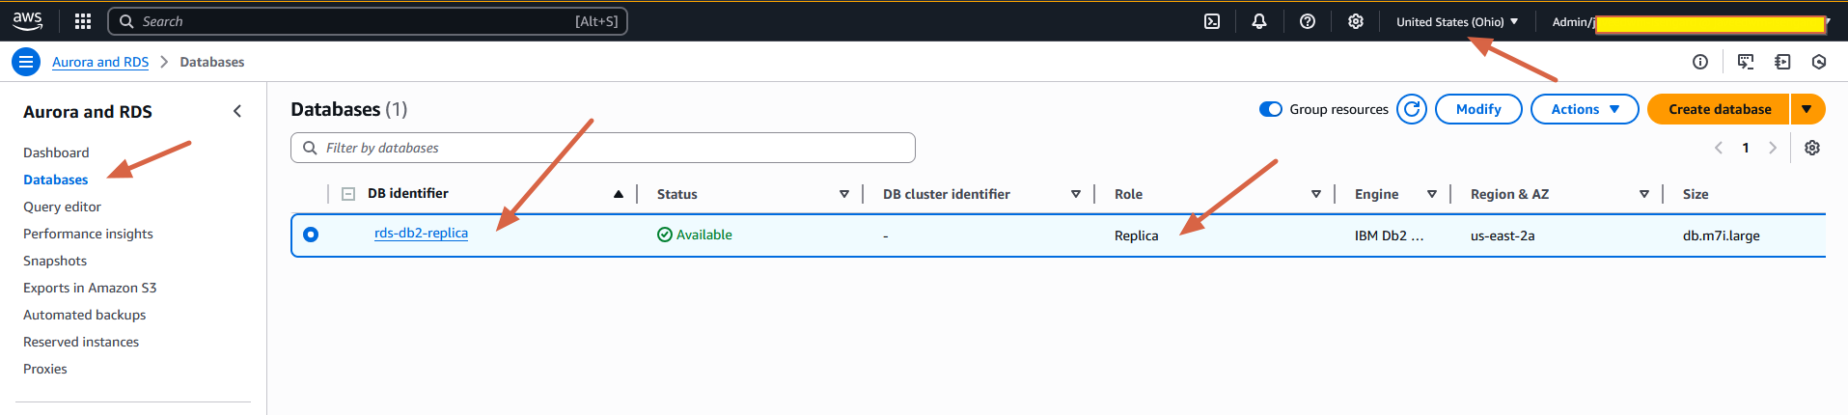Go to the previous results page

pyautogui.click(x=1719, y=148)
